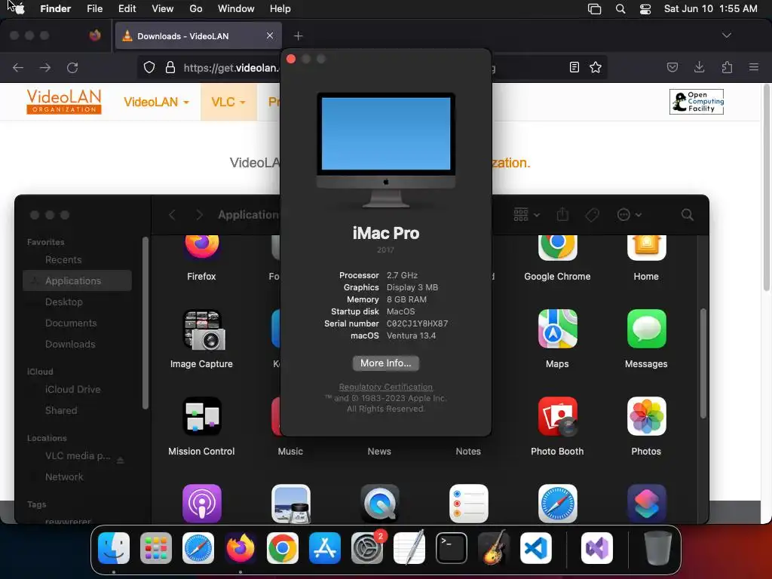This screenshot has height=579, width=772.
Task: List all Firefox tabs chevron
Action: point(726,35)
